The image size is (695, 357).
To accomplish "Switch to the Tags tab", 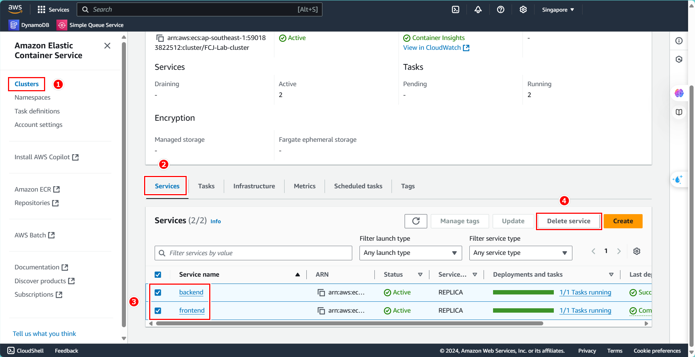I will (408, 186).
